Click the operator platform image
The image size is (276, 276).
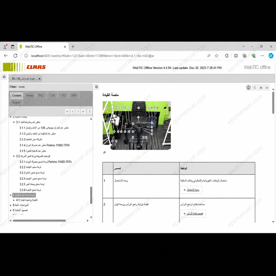[x=137, y=126]
